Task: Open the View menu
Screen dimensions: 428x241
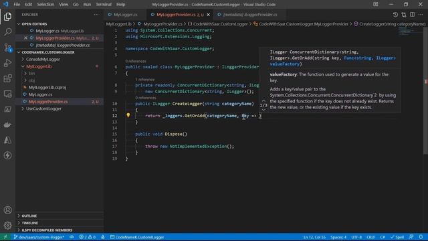Action: (64, 5)
